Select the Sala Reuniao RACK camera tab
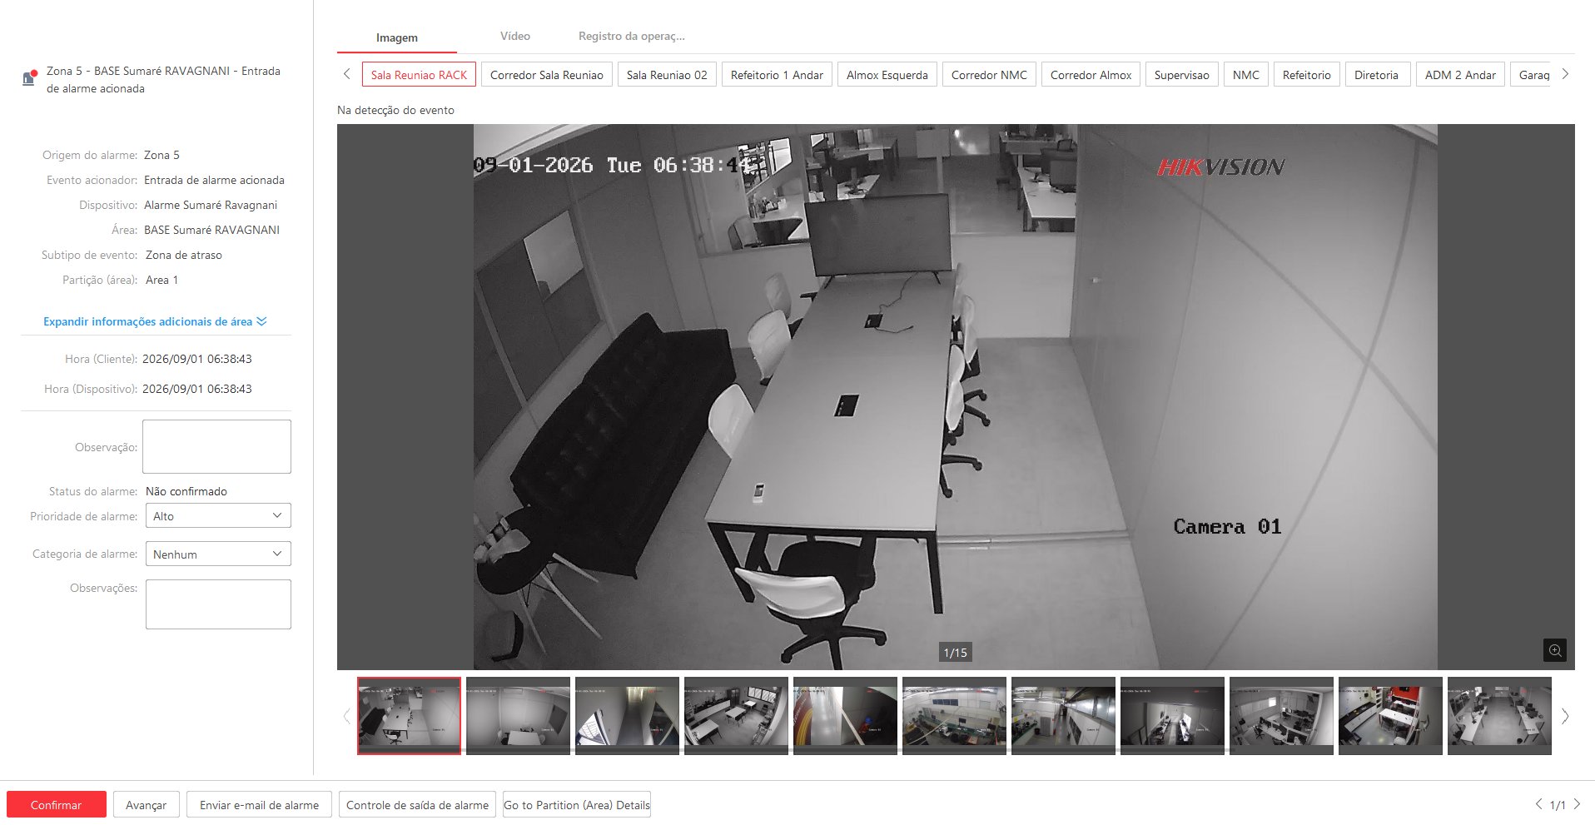The height and width of the screenshot is (825, 1595). pos(419,75)
